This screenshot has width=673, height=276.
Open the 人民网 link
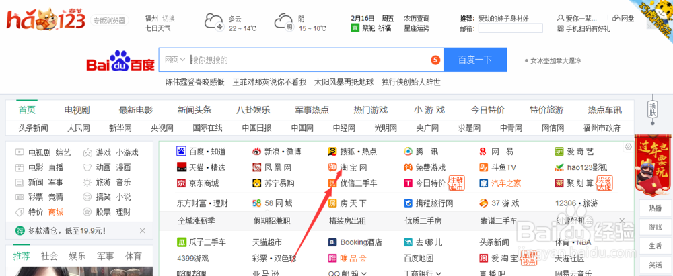pyautogui.click(x=79, y=128)
